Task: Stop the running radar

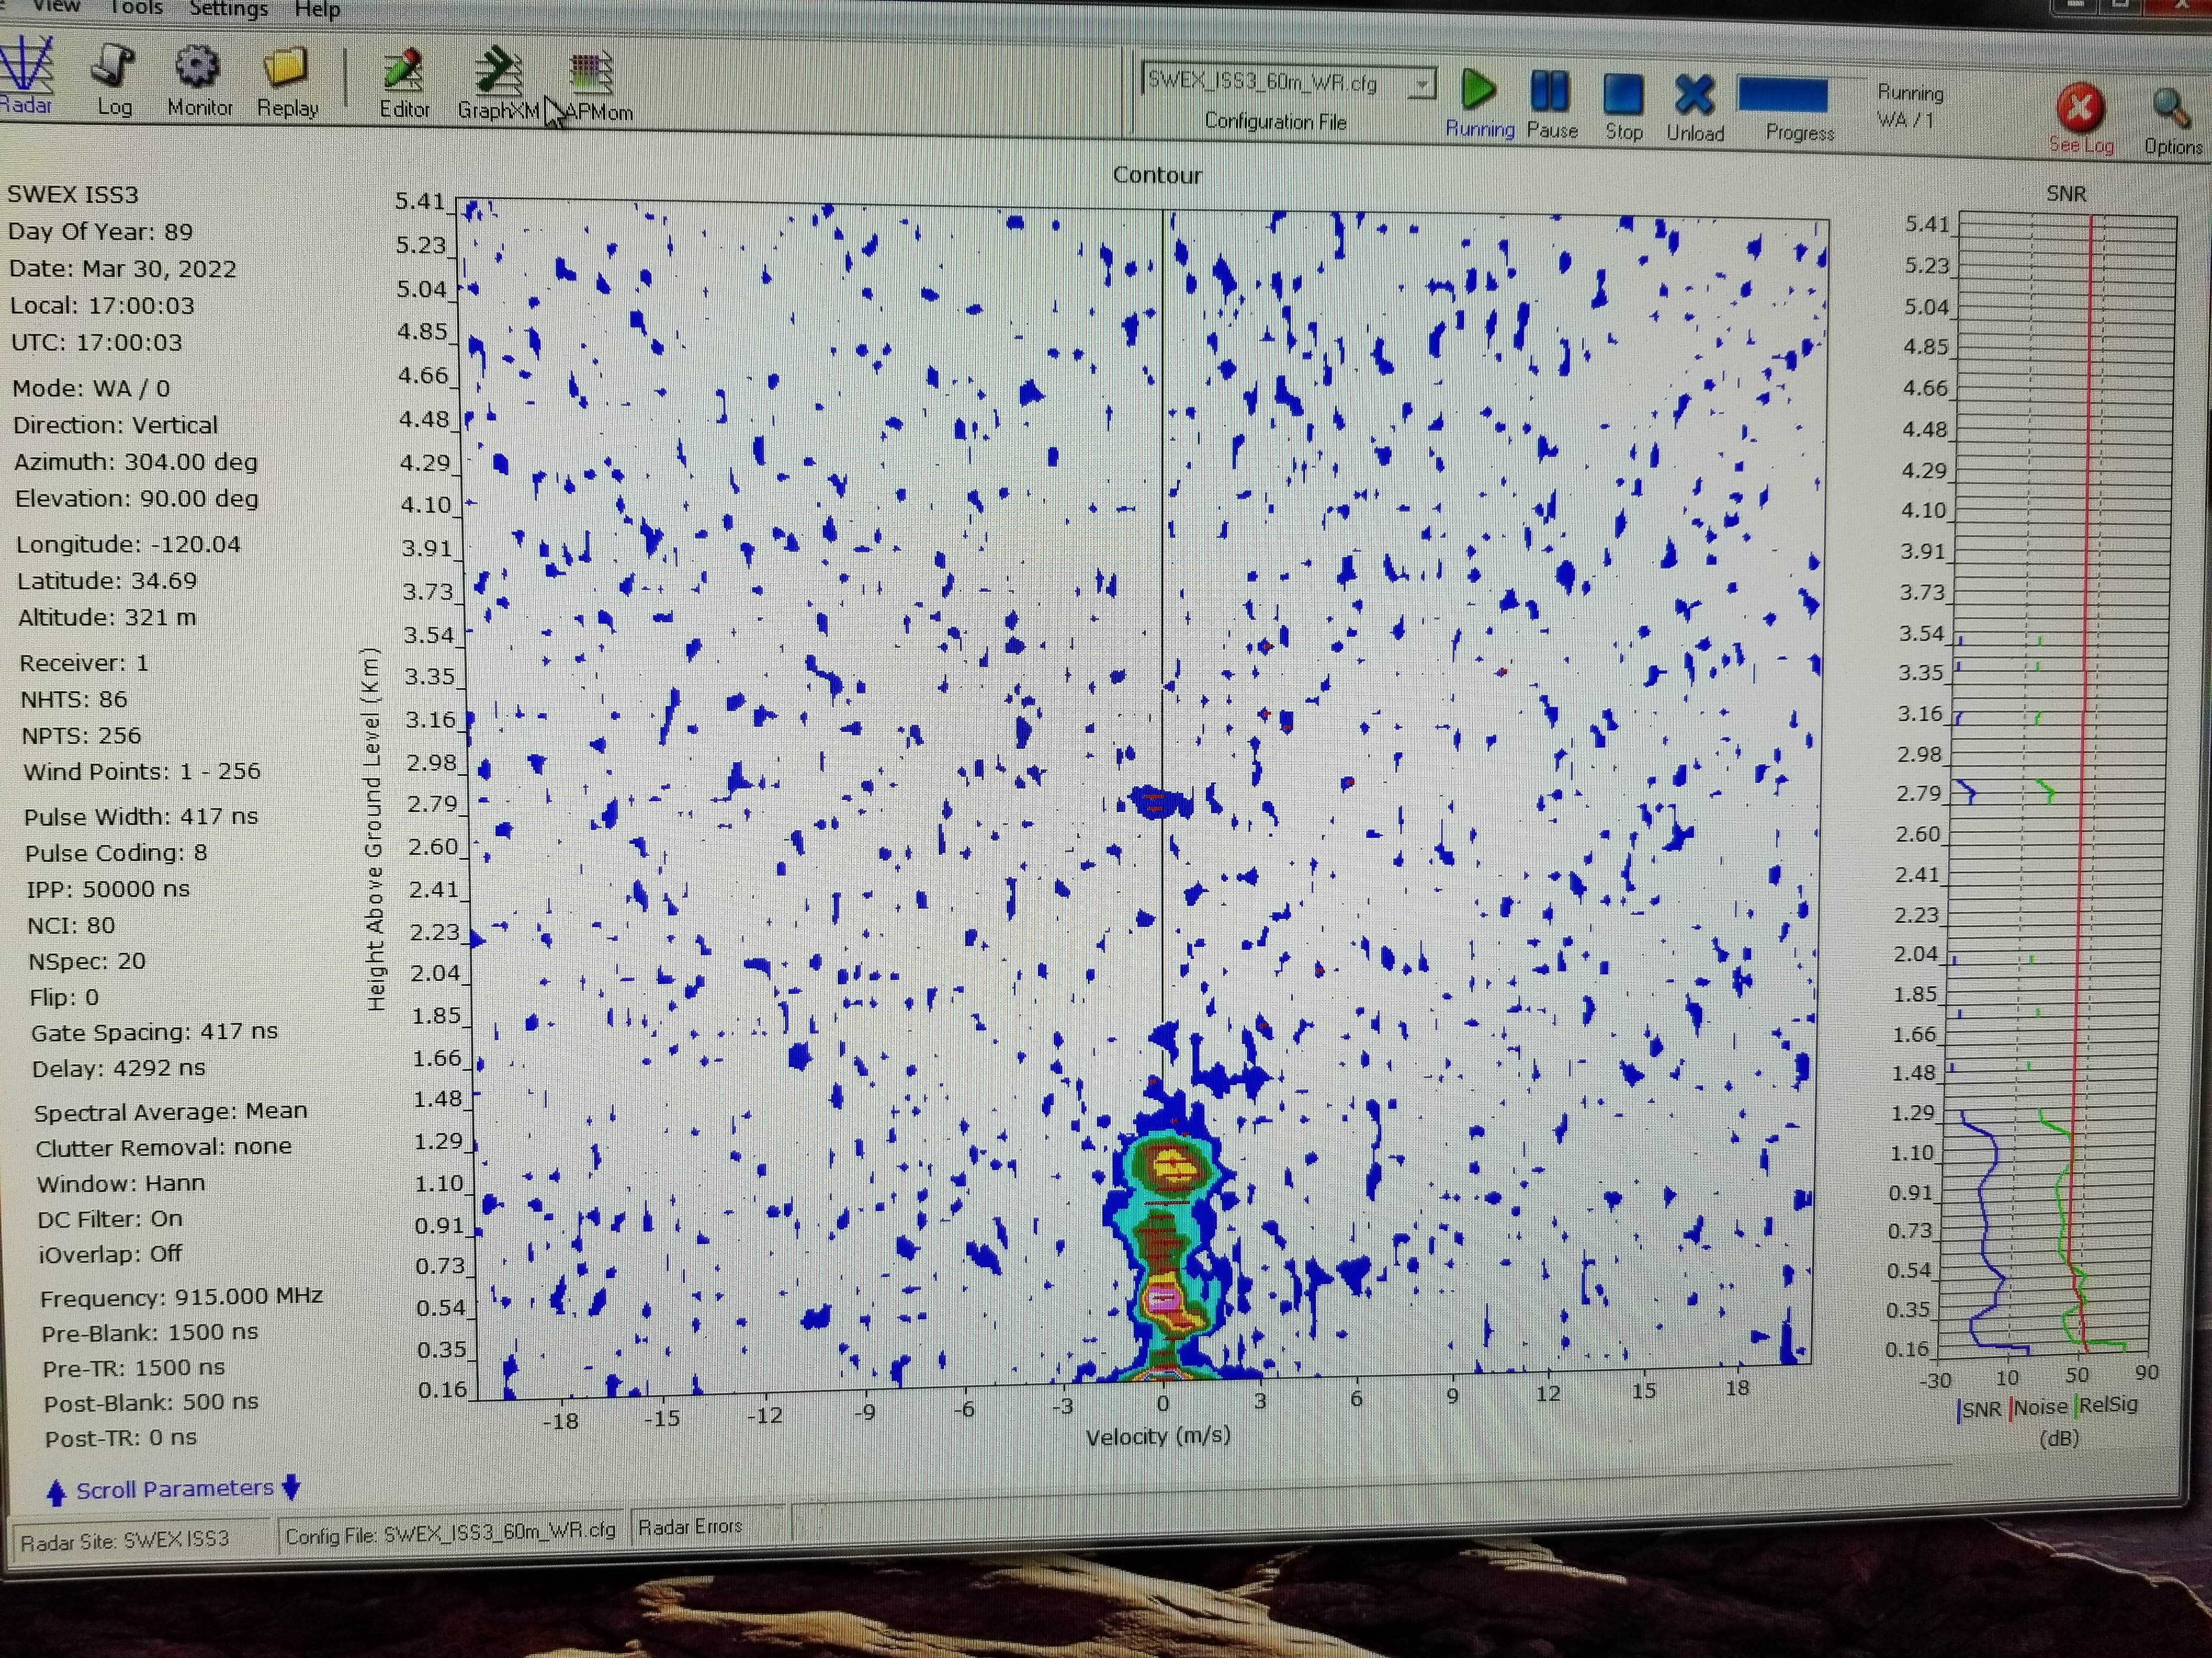Action: [x=1623, y=95]
